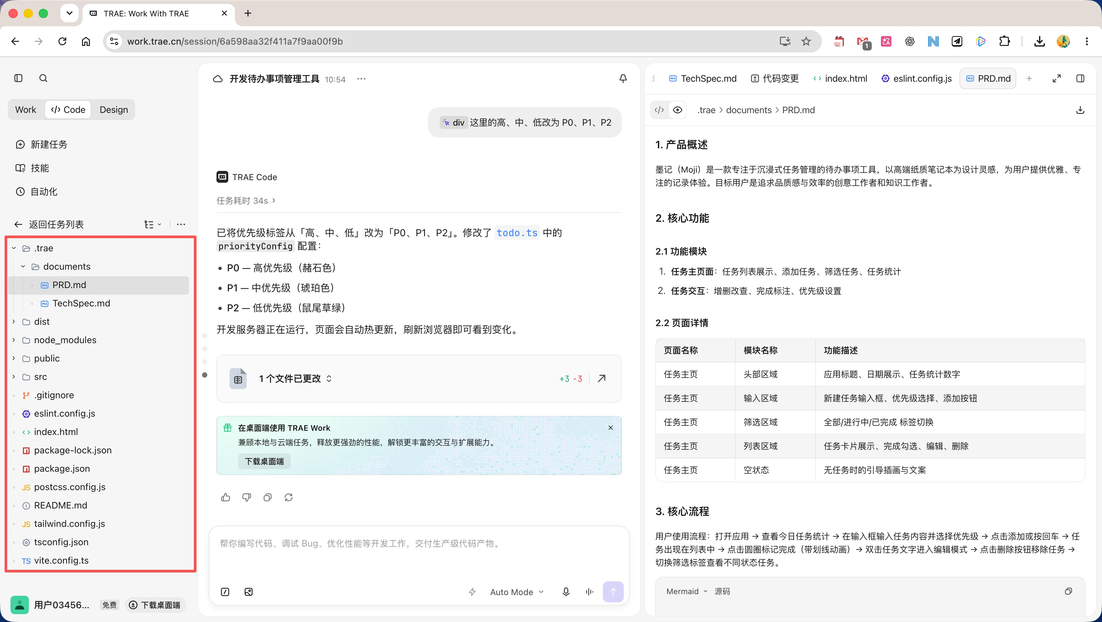Toggle the right side panel layout icon
The width and height of the screenshot is (1102, 622).
point(1080,79)
